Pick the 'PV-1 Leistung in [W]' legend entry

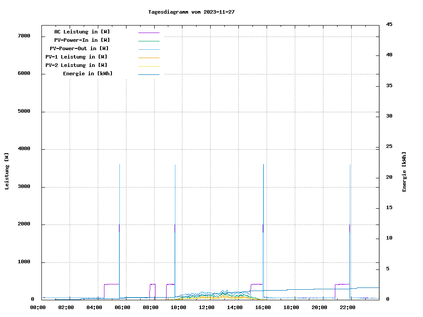[x=76, y=57]
